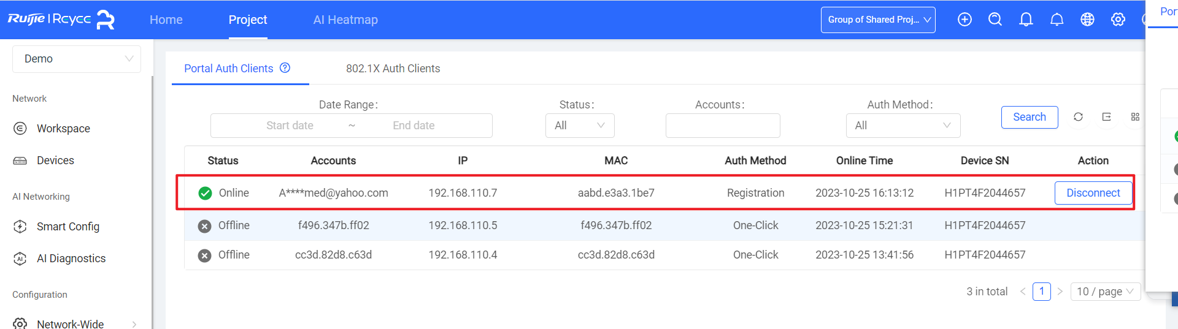Open the globe language selector
Image resolution: width=1178 pixels, height=329 pixels.
click(1087, 20)
